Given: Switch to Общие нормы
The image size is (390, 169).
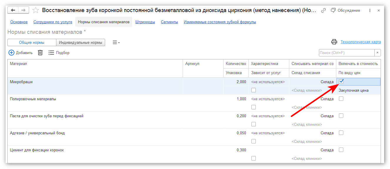Looking at the screenshot, I should tap(32, 43).
